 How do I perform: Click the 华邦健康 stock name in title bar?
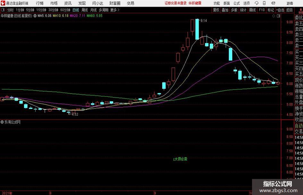point(195,3)
